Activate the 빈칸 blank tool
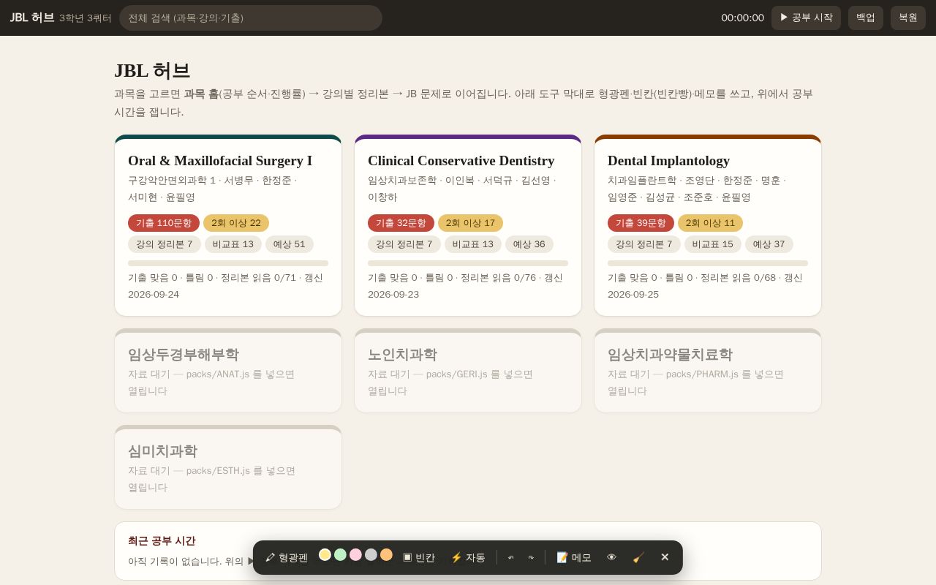This screenshot has height=585, width=936. click(x=419, y=557)
